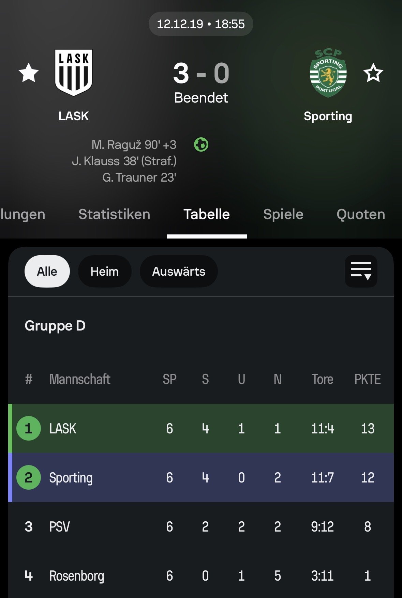Tap the LASK club crest
This screenshot has height=598, width=402.
click(74, 73)
